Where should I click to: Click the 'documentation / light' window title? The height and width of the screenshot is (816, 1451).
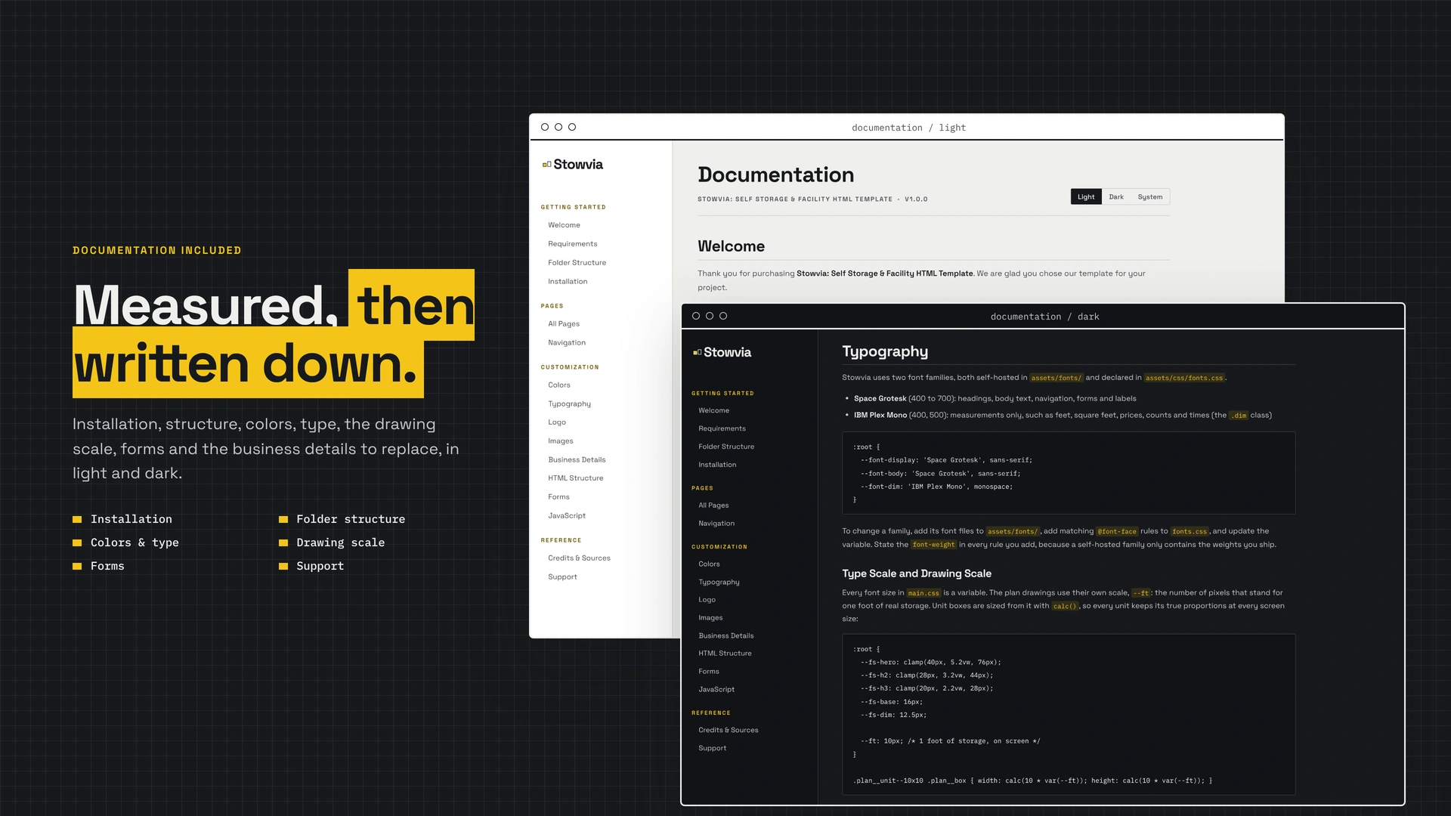[908, 128]
